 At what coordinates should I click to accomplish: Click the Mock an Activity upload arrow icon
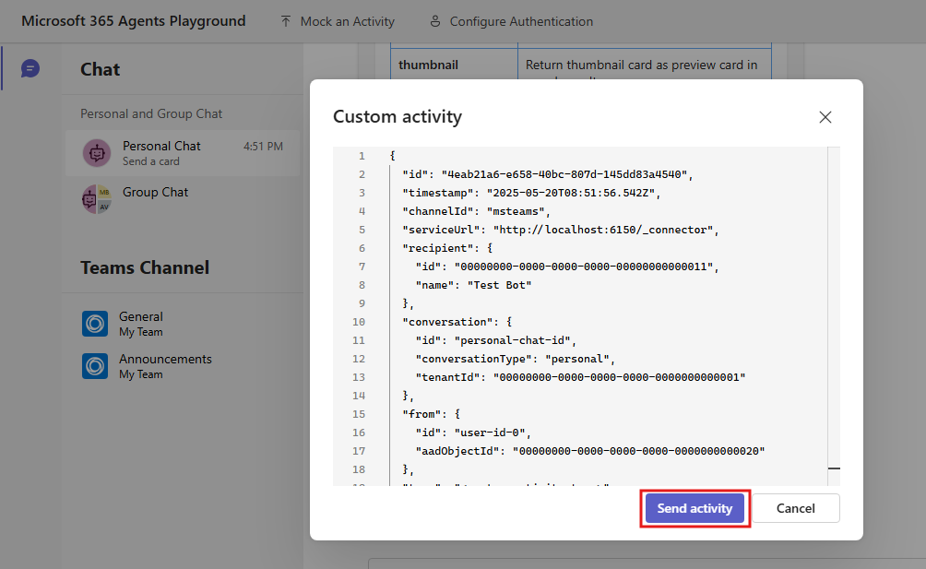(286, 21)
